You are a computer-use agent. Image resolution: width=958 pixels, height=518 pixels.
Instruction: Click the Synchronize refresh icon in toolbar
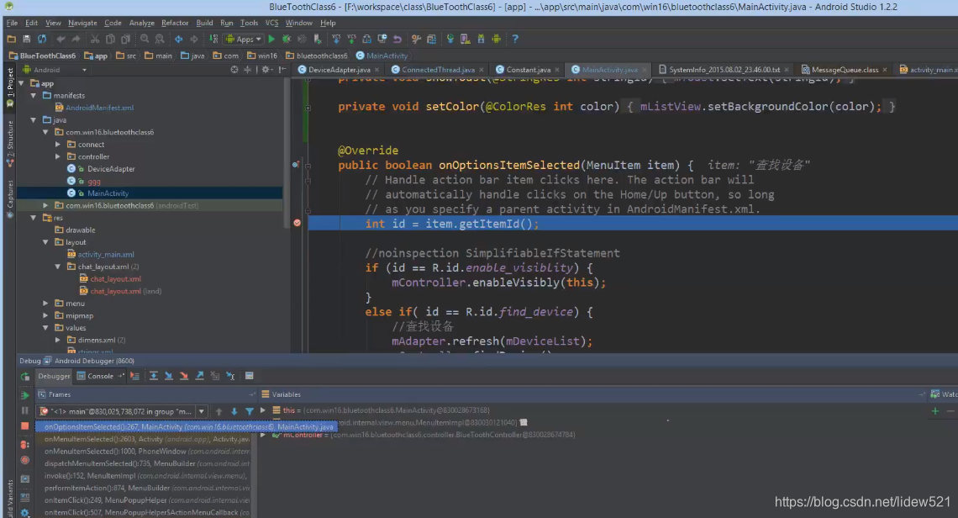point(41,40)
